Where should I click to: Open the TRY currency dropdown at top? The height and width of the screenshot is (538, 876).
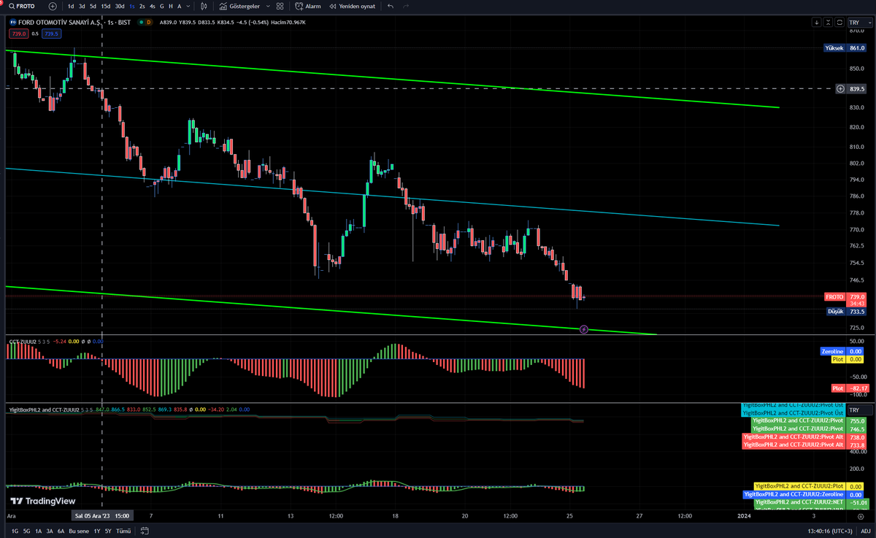[859, 23]
